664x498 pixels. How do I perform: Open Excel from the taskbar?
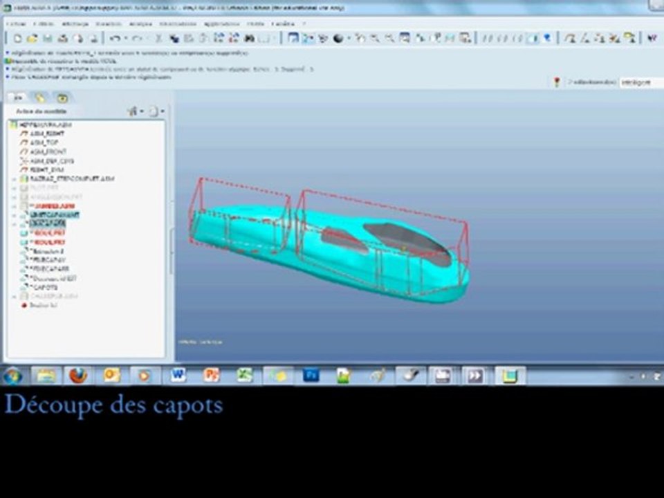tap(244, 376)
